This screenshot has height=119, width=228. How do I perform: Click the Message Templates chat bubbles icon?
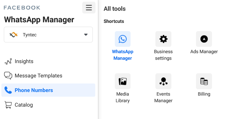pos(8,75)
